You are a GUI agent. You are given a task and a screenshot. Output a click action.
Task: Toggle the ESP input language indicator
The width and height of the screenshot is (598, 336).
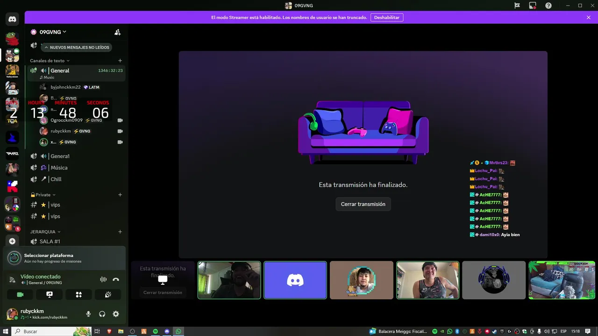tap(563, 331)
